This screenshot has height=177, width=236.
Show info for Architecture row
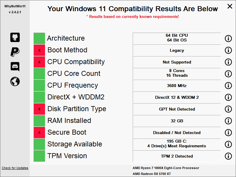point(228,39)
